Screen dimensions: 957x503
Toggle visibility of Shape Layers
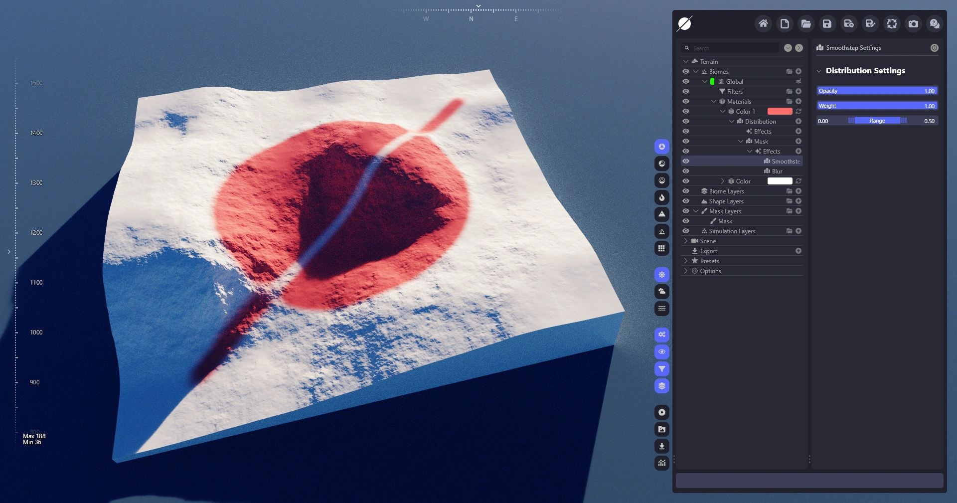pos(686,201)
